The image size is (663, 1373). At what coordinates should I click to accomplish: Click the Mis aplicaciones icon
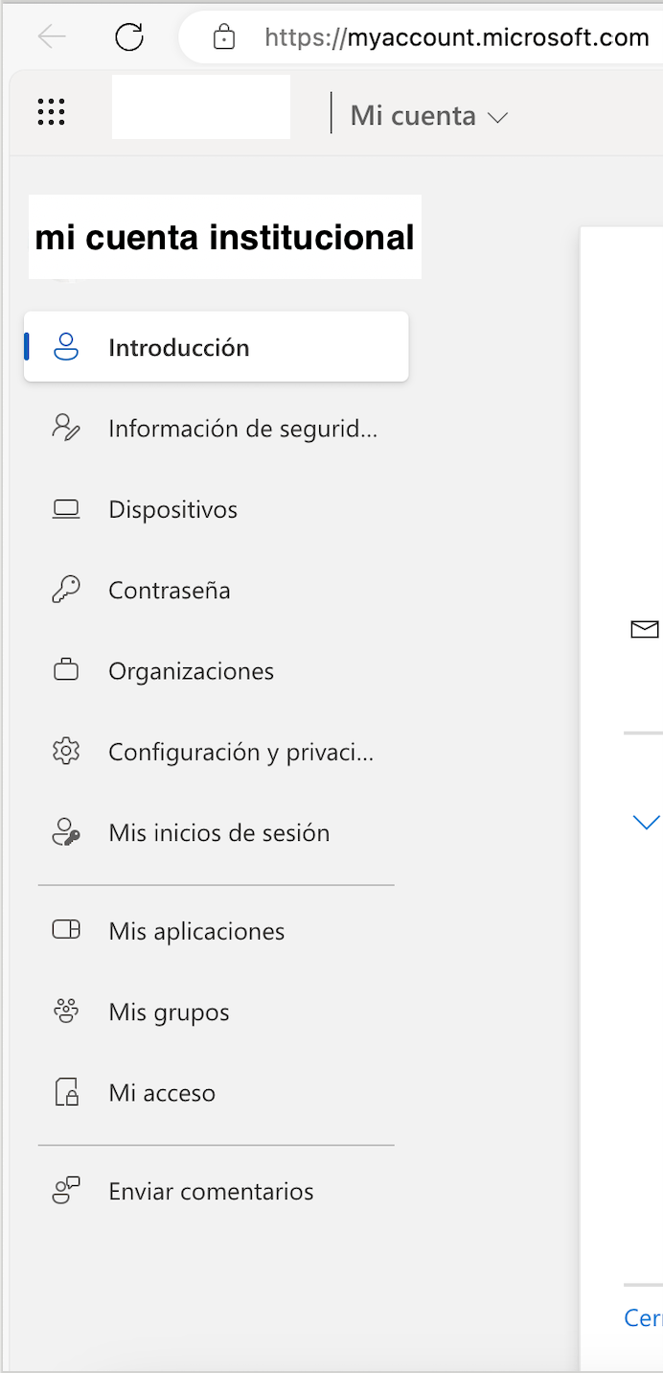pyautogui.click(x=65, y=930)
